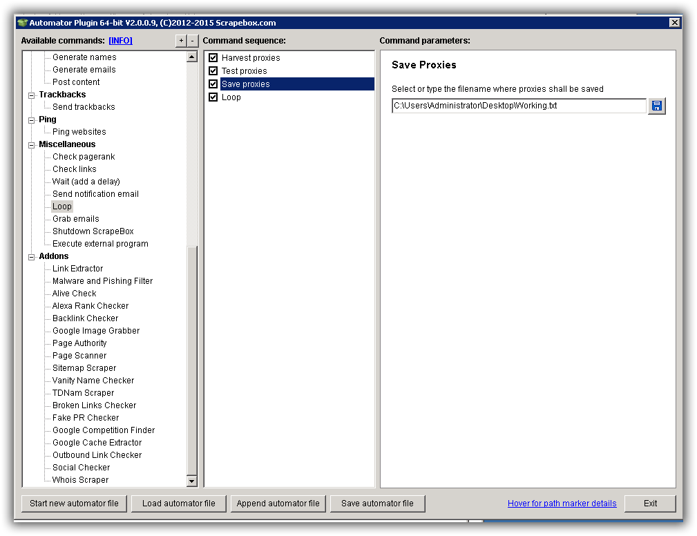Select Check links command
This screenshot has width=697, height=536.
74,169
